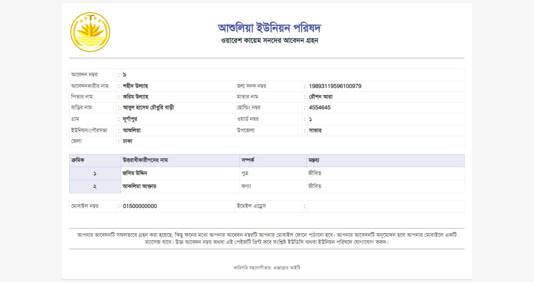Select the ইমেইল এড্রেস label
The image size is (534, 282).
pyautogui.click(x=251, y=206)
